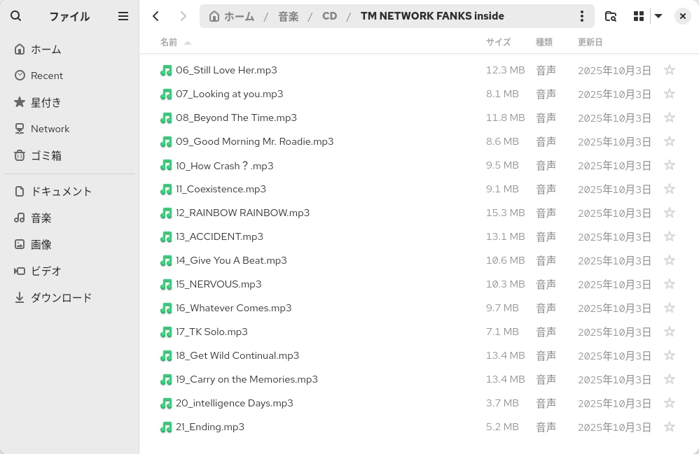Toggle star on 21_Ending.mp3
Image resolution: width=699 pixels, height=454 pixels.
[x=669, y=427]
